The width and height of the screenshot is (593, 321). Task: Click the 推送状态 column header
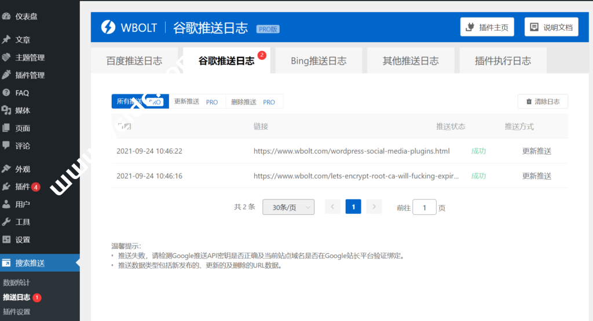(x=451, y=126)
